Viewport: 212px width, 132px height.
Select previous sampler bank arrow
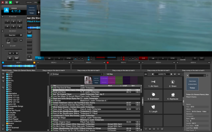[153, 74]
